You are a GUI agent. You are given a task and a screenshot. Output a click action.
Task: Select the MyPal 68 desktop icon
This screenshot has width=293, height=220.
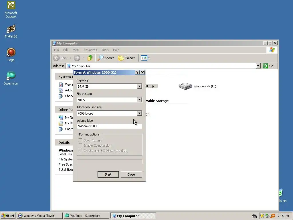pyautogui.click(x=11, y=32)
